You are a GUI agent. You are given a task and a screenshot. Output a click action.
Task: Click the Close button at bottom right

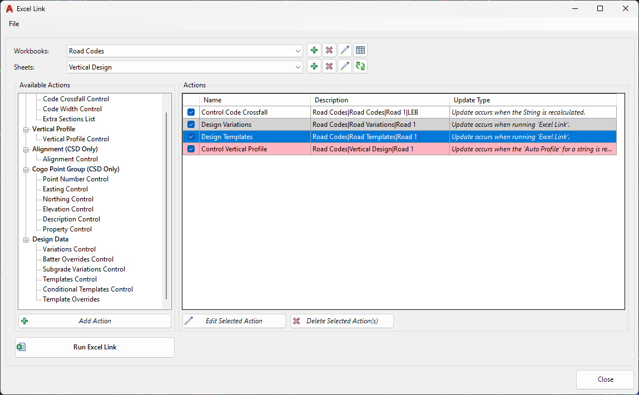coord(606,379)
